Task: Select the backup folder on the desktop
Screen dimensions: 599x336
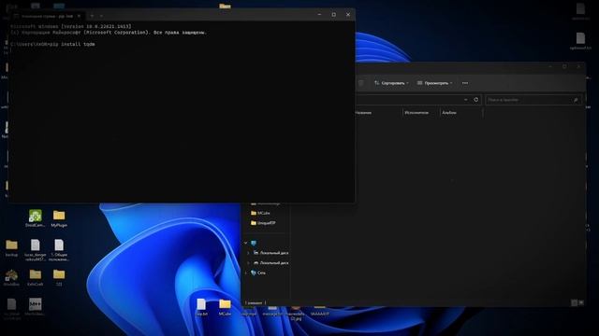Action: click(11, 247)
